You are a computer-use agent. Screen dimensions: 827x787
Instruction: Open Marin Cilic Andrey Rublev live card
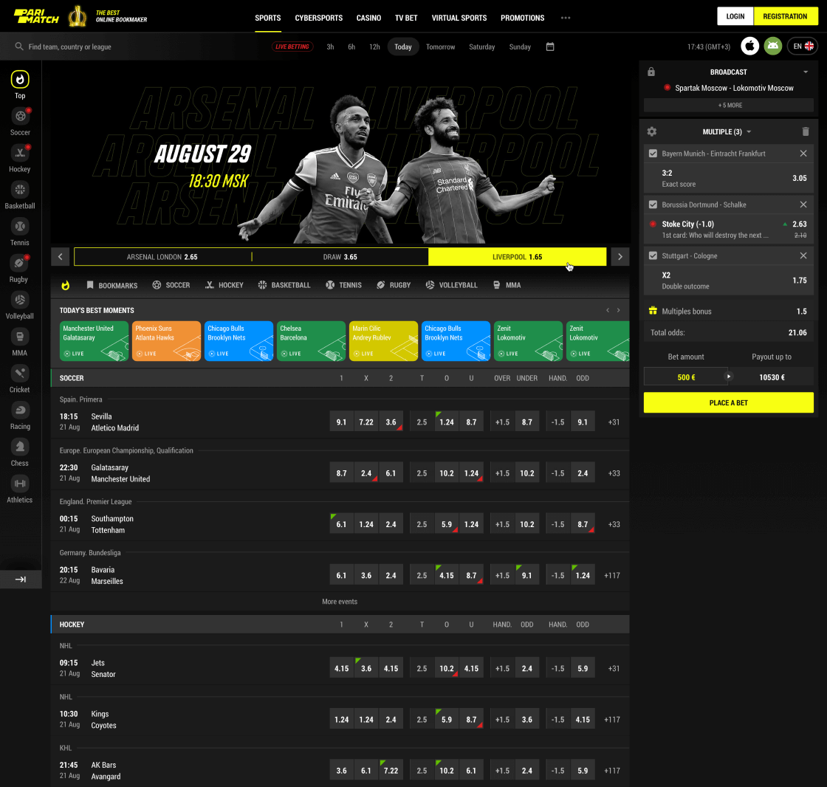tap(383, 341)
